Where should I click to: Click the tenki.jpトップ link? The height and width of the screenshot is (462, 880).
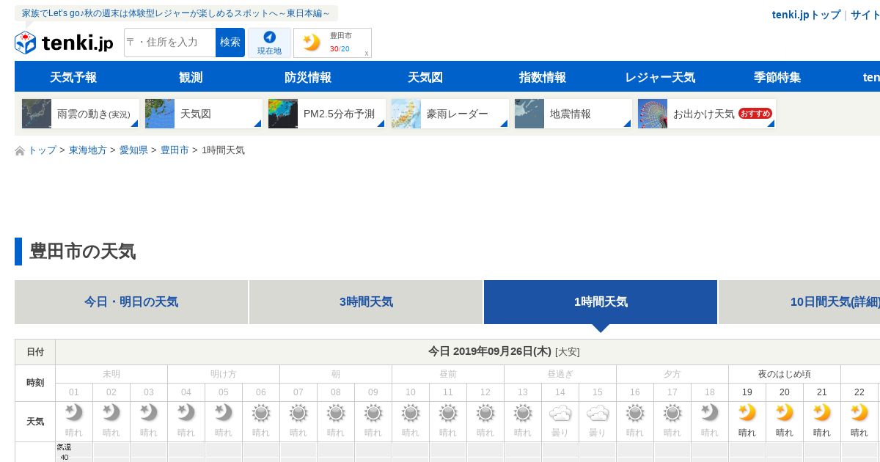click(x=806, y=15)
